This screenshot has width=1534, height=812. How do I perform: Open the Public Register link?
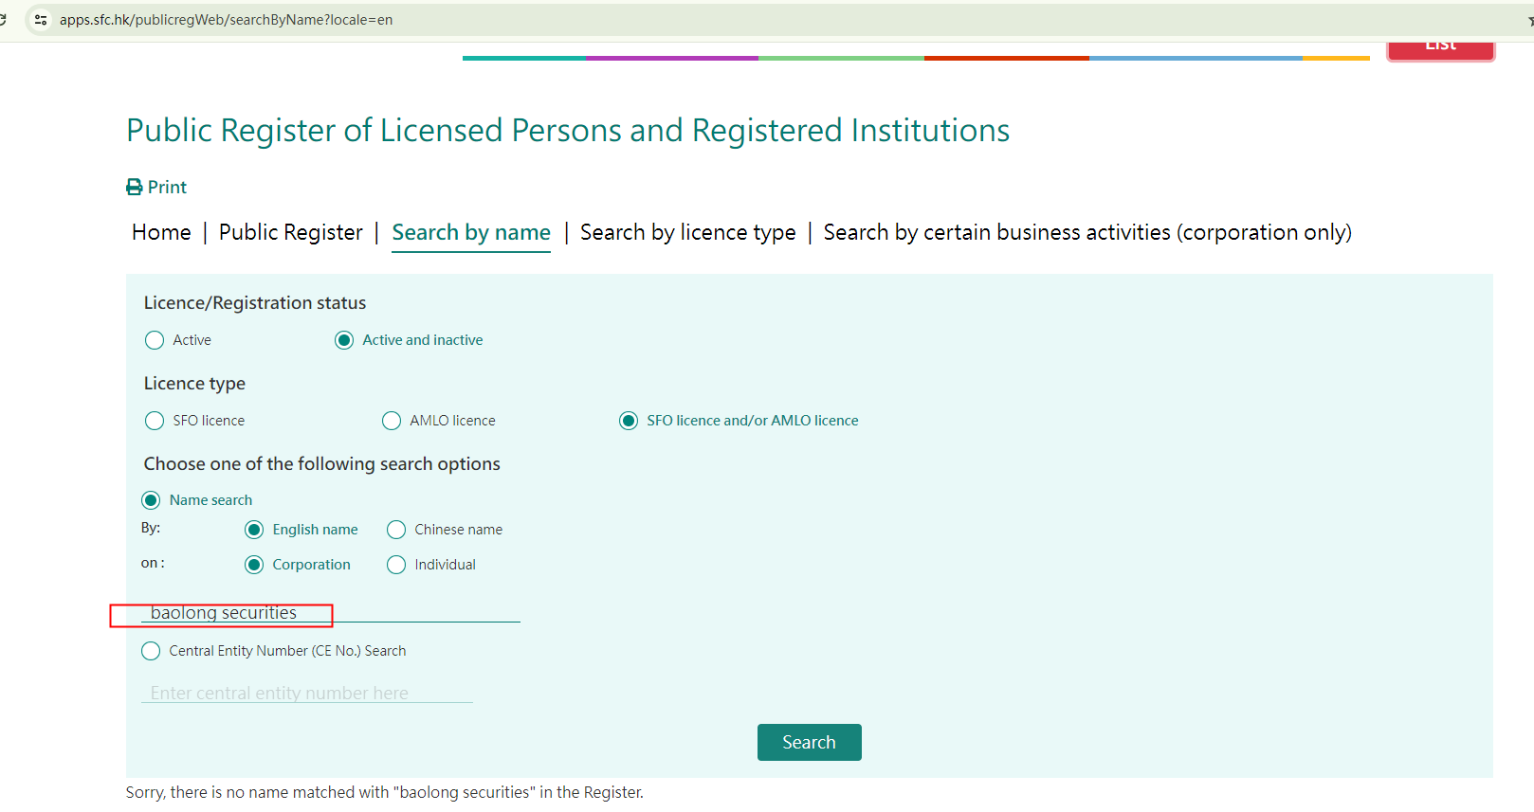pyautogui.click(x=290, y=233)
